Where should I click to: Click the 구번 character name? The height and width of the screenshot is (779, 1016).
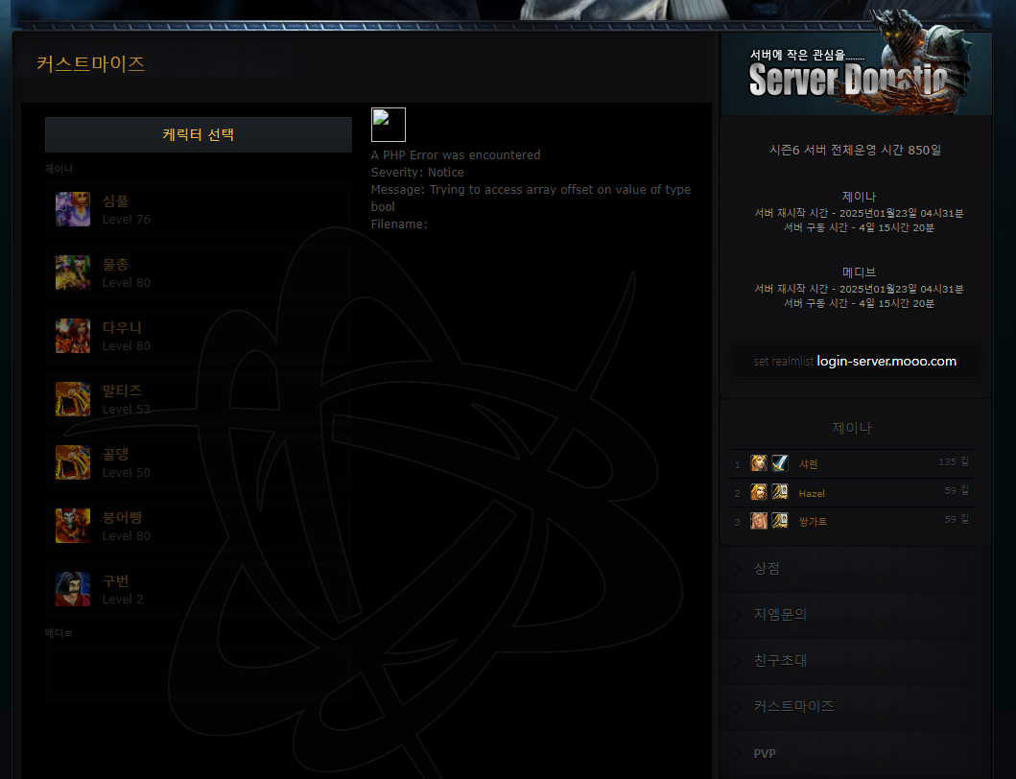coord(115,581)
